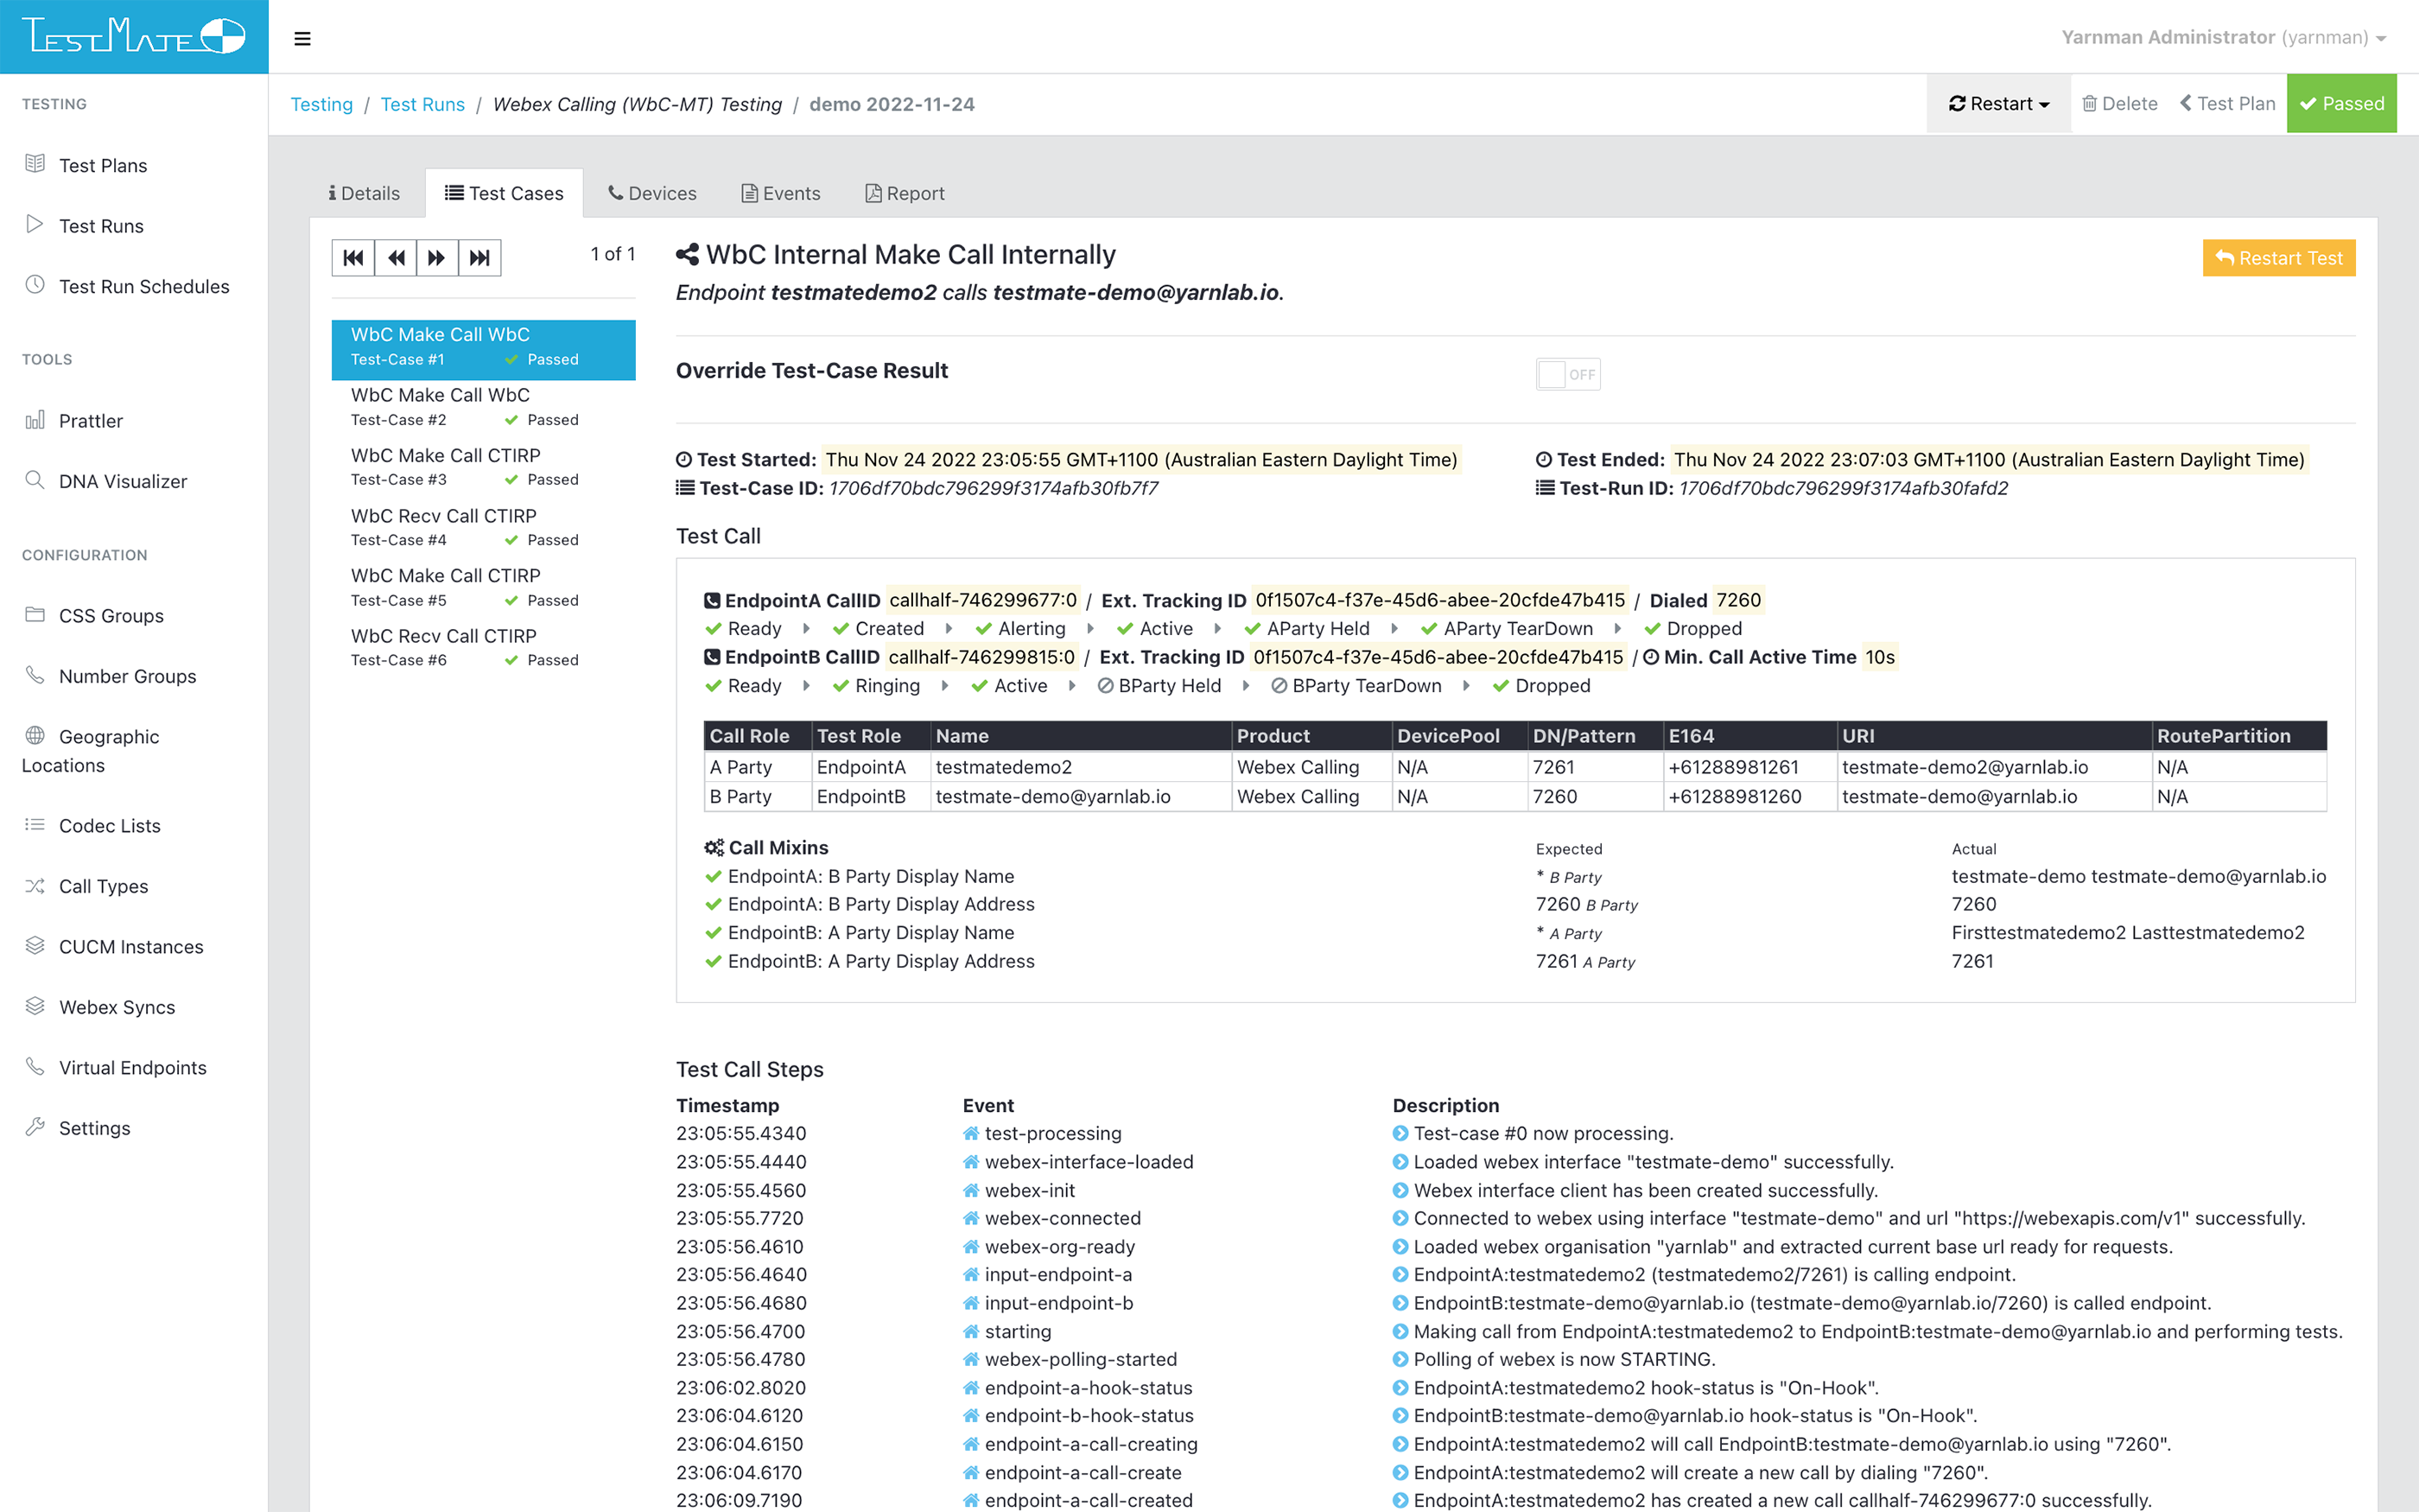Switch to the Devices tab
2419x1512 pixels.
click(651, 193)
